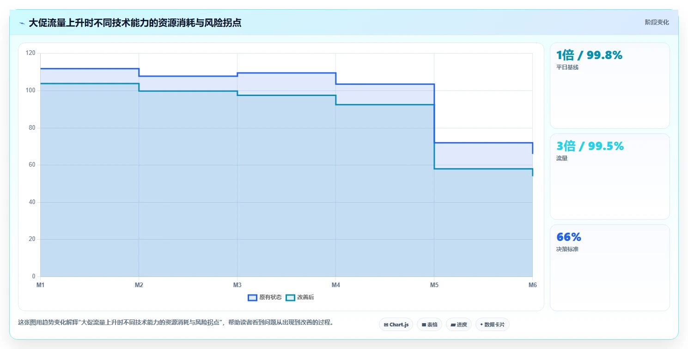The image size is (688, 349).
Task: Click the 120 y-axis label
Action: [x=30, y=53]
